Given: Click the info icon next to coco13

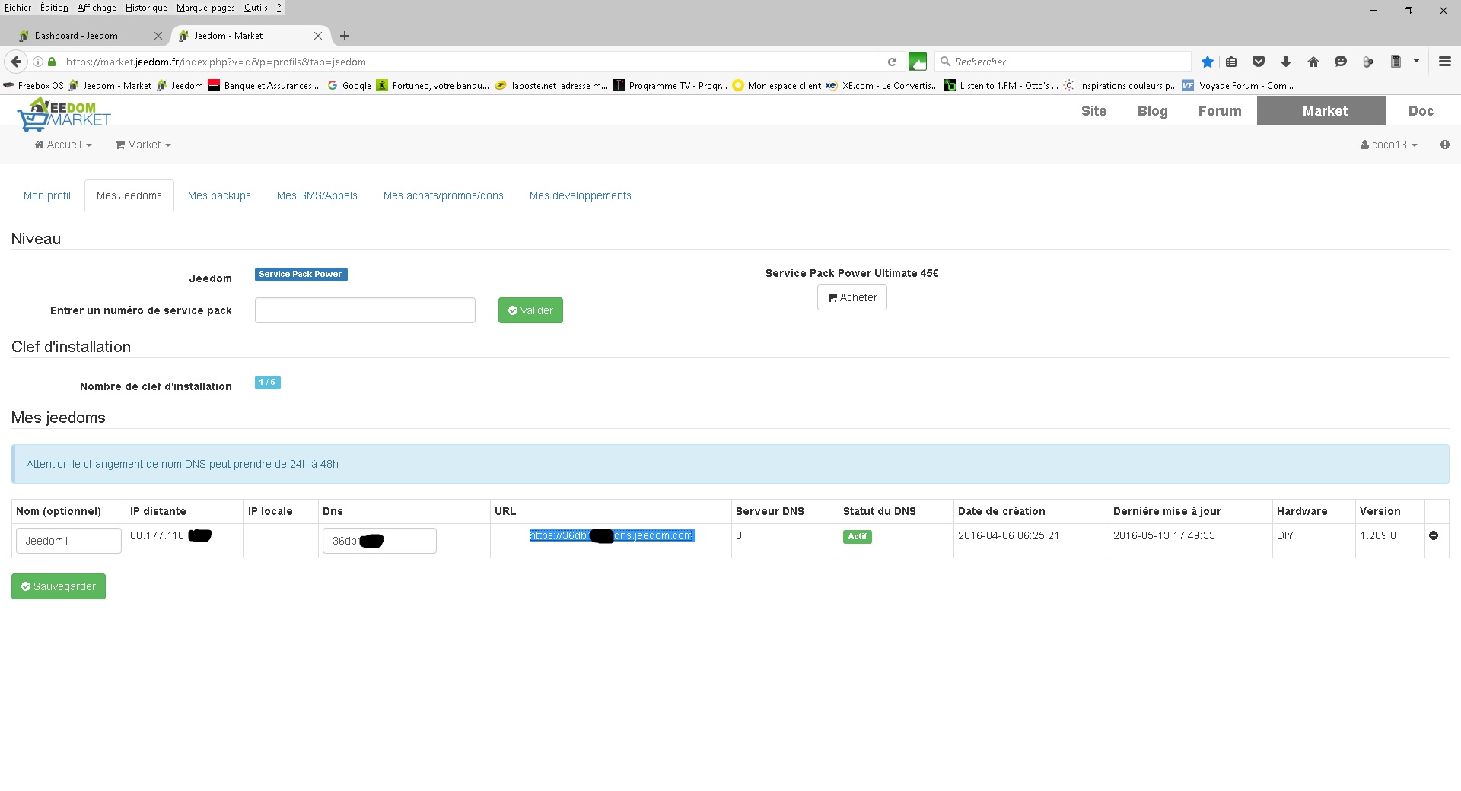Looking at the screenshot, I should [1444, 145].
